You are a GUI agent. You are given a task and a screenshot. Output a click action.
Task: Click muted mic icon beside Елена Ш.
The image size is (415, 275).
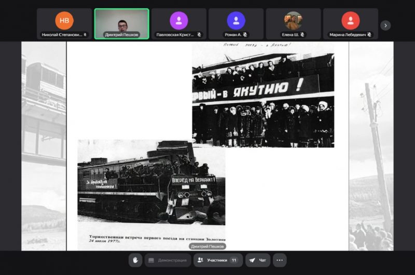(302, 35)
